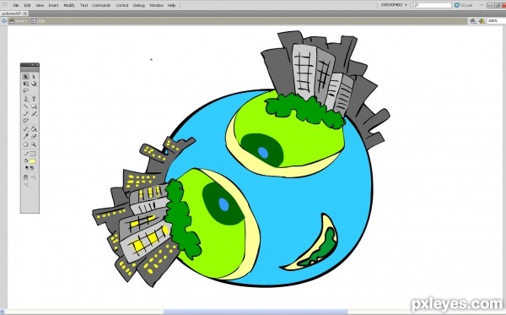Select the Bone tool
This screenshot has height=315, width=506.
coord(26,129)
